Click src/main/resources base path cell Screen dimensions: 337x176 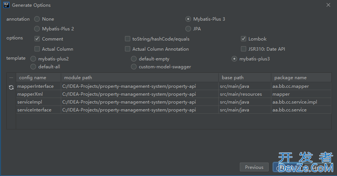coord(245,94)
